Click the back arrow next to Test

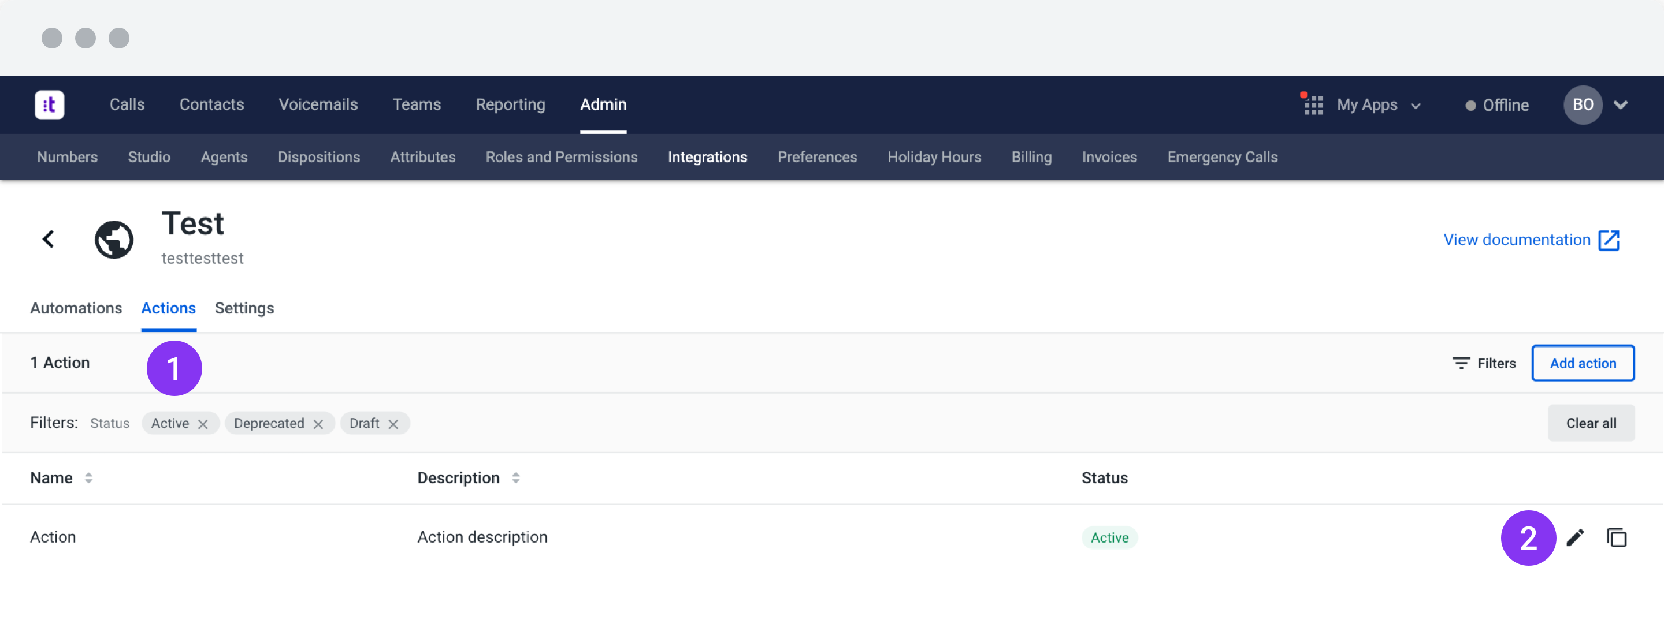pos(49,240)
